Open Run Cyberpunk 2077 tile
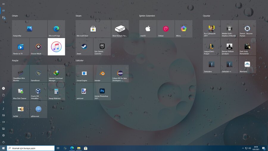 (211, 29)
